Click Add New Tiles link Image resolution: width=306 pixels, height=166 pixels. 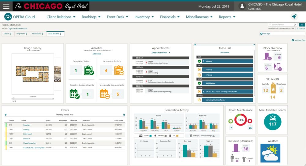[x=298, y=40]
